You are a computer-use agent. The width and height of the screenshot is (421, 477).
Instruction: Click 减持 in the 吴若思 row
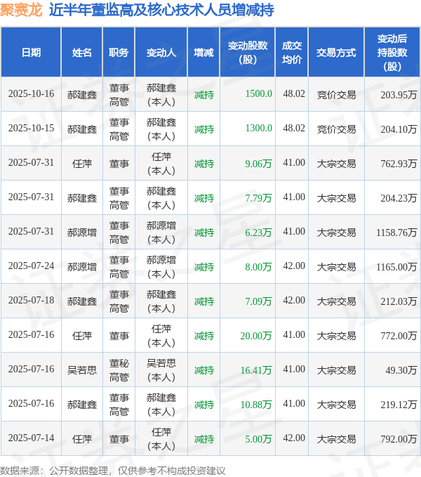click(x=203, y=370)
